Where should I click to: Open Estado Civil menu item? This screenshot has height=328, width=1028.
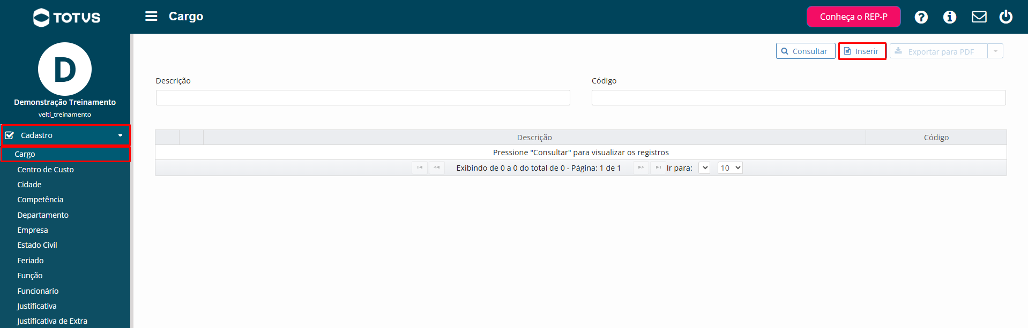[x=37, y=245]
